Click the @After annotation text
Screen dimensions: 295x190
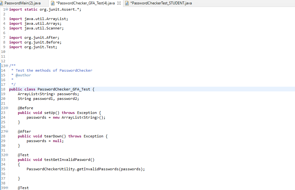24,131
